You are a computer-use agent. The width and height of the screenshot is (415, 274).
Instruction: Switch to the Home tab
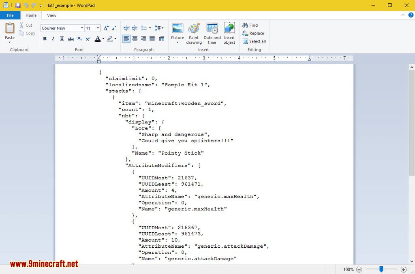coord(31,15)
